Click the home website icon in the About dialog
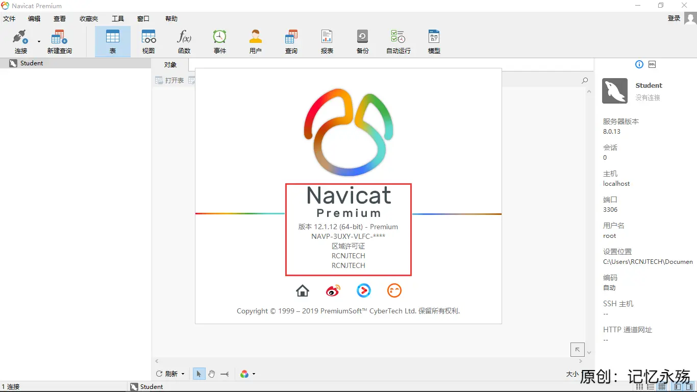697x392 pixels. [x=303, y=290]
